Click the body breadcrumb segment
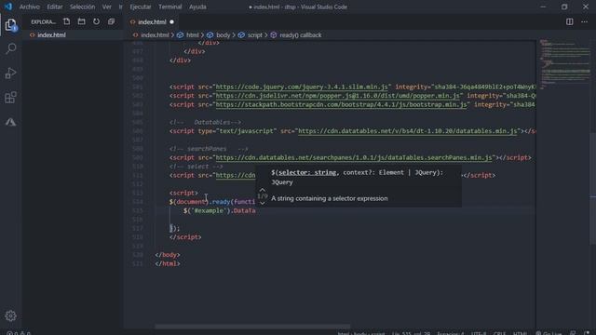The width and height of the screenshot is (596, 335). (x=223, y=35)
